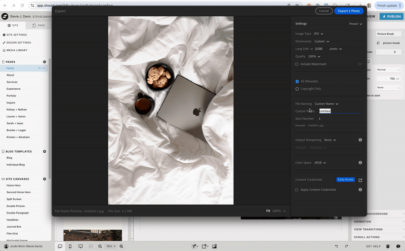Open Site Settings gear in sidebar
This screenshot has height=251, width=405.
pos(4,34)
